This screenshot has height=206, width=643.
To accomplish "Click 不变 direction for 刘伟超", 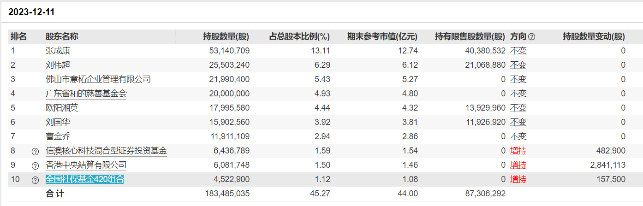I will pos(518,65).
